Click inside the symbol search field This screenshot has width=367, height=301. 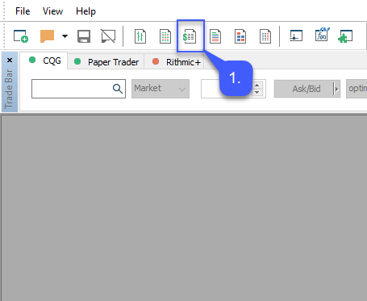pyautogui.click(x=71, y=89)
